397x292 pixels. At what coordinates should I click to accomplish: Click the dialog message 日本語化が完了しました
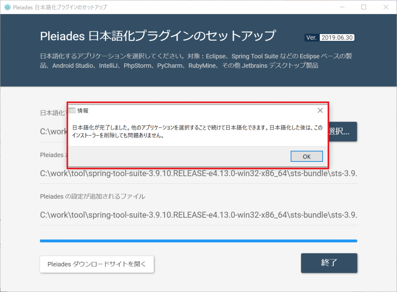pos(197,131)
